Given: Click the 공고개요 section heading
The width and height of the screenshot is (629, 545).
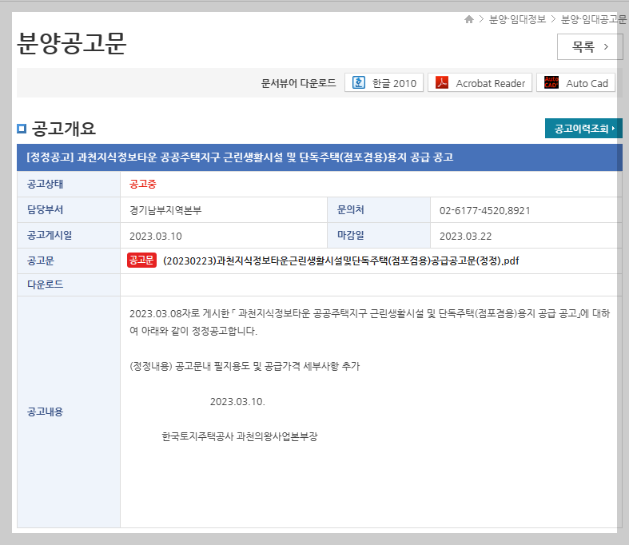Looking at the screenshot, I should point(63,129).
